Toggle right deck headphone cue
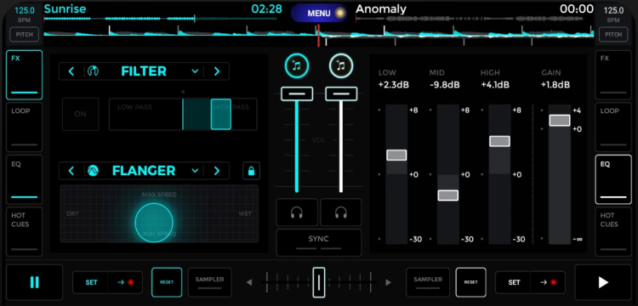This screenshot has height=306, width=638. click(341, 212)
